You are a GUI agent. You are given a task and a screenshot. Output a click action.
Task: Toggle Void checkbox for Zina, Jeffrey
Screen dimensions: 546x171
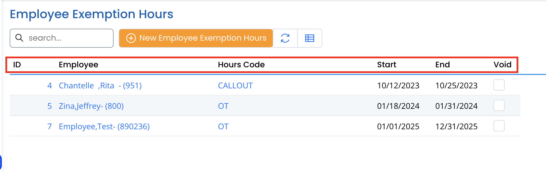click(x=499, y=106)
